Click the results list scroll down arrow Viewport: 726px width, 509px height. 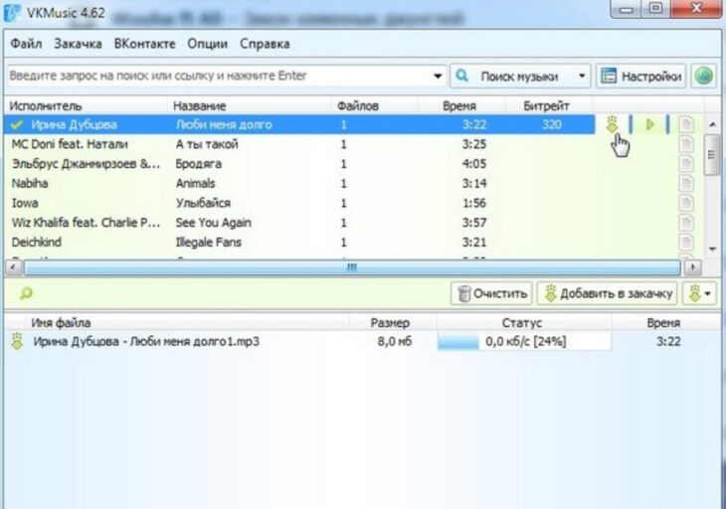point(712,250)
